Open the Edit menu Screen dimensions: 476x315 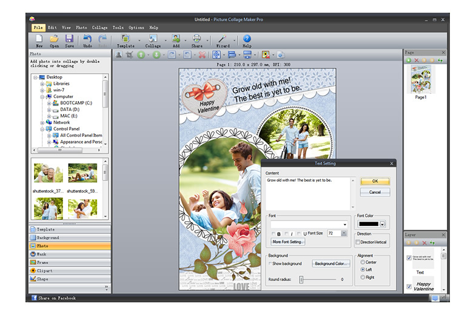point(52,28)
